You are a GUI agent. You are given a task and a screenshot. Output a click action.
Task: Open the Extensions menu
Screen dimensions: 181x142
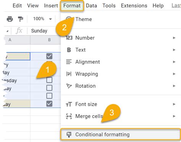pos(134,6)
